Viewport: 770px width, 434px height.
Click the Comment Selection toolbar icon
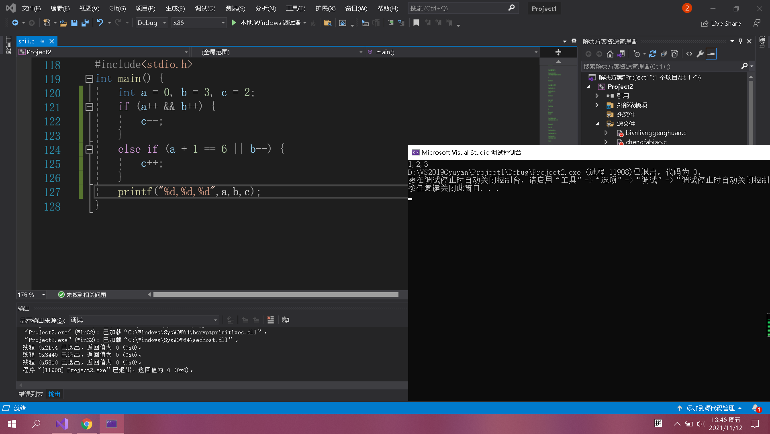pos(390,23)
